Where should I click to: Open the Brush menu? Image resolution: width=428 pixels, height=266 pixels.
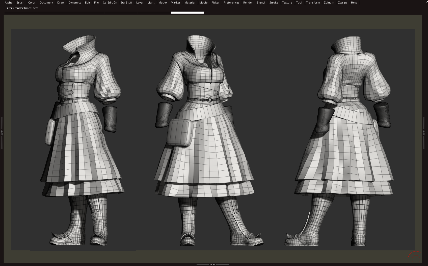pyautogui.click(x=20, y=3)
